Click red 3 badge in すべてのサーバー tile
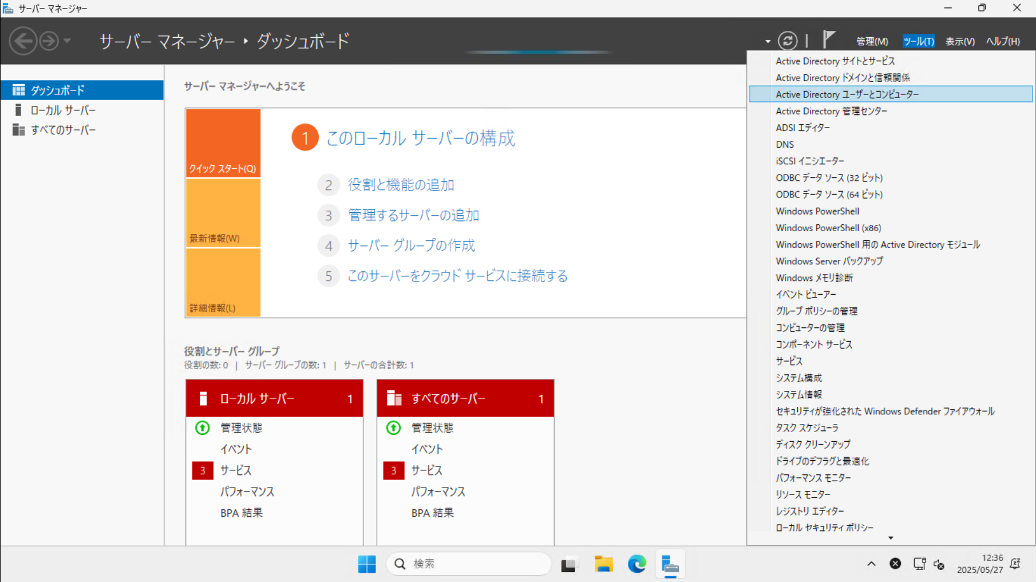This screenshot has height=582, width=1036. point(394,470)
